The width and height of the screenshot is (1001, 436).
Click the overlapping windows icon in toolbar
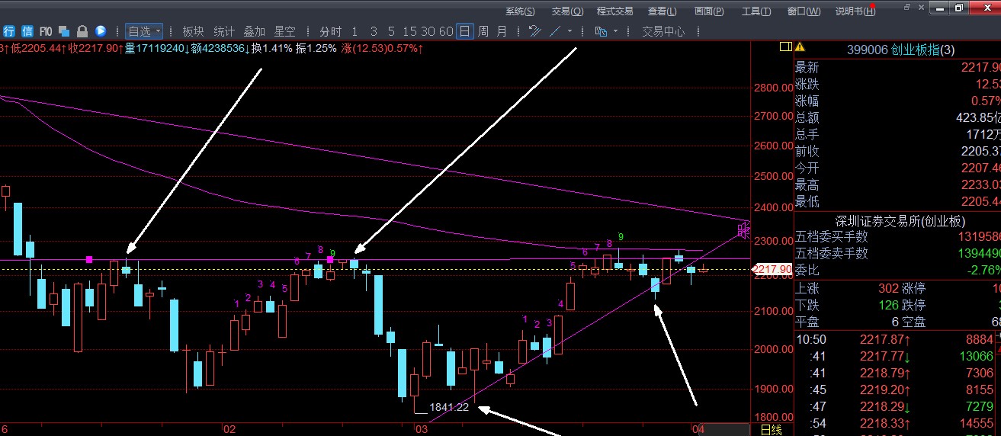[x=64, y=31]
